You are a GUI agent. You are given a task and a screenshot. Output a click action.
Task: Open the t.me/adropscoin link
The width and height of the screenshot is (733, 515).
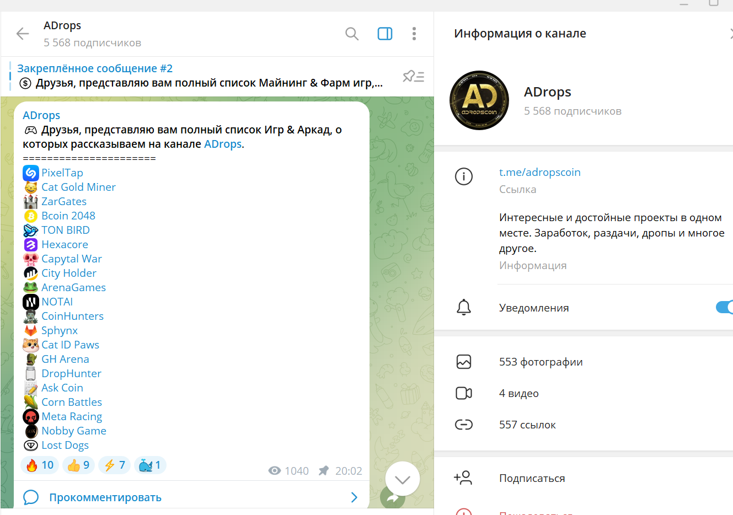coord(539,172)
